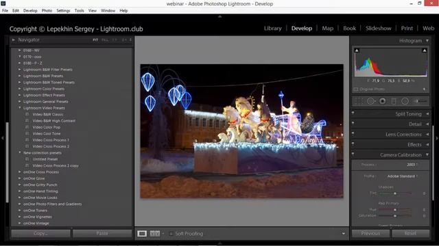This screenshot has height=246, width=439.
Task: Open the toolbar content dropdown arrow
Action: tap(343, 234)
